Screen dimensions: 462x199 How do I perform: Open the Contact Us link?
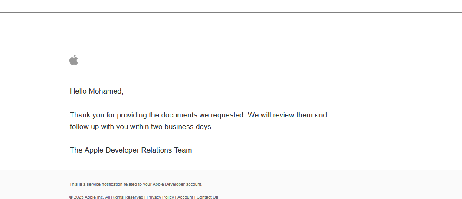tap(207, 197)
